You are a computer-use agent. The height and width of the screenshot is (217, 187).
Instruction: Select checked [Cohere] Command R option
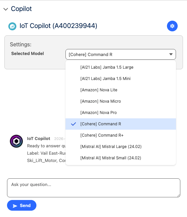click(121, 124)
